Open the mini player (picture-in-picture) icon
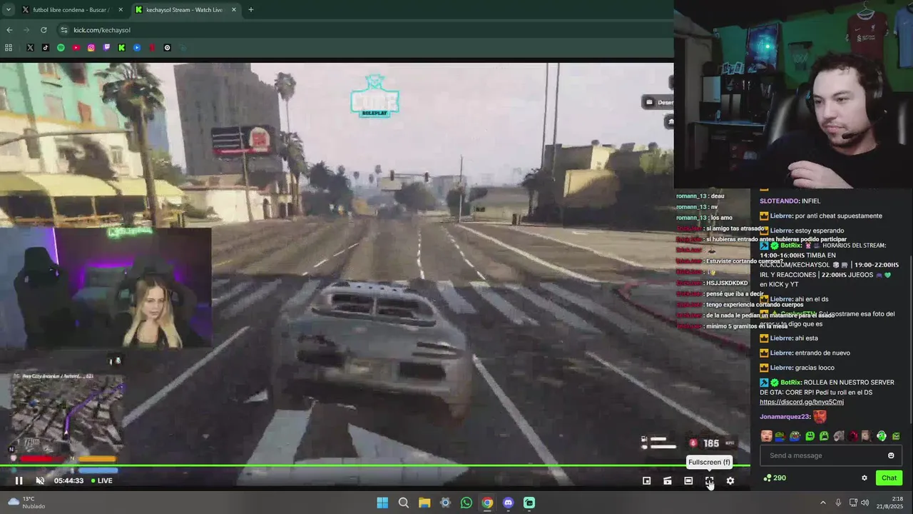 (x=646, y=480)
